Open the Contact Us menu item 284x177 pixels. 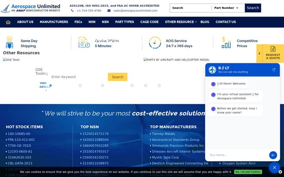(x=226, y=22)
